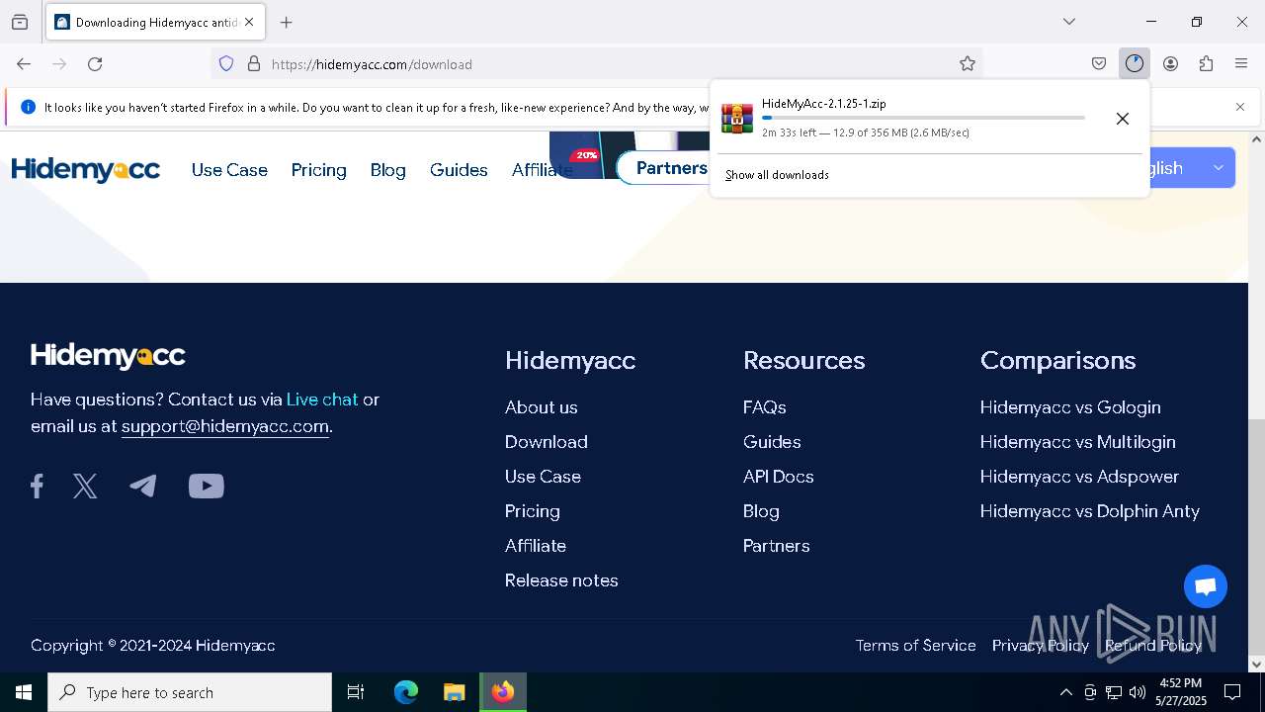Open Guides in top navigation

[x=459, y=170]
